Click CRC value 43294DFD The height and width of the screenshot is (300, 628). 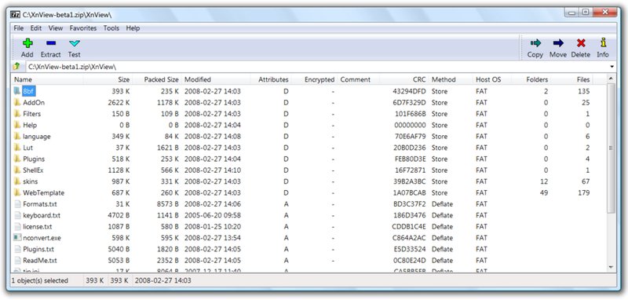click(410, 91)
